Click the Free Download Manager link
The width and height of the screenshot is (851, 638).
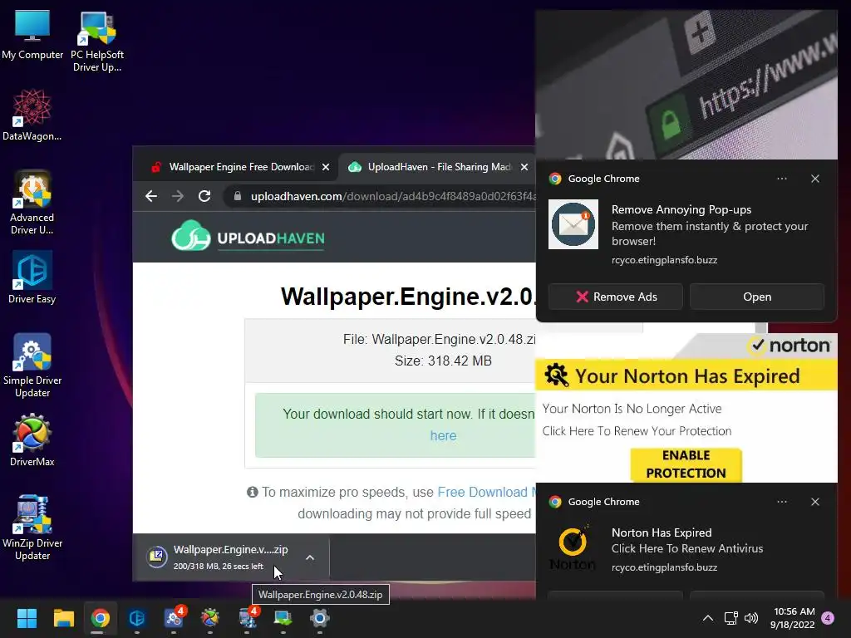[486, 492]
